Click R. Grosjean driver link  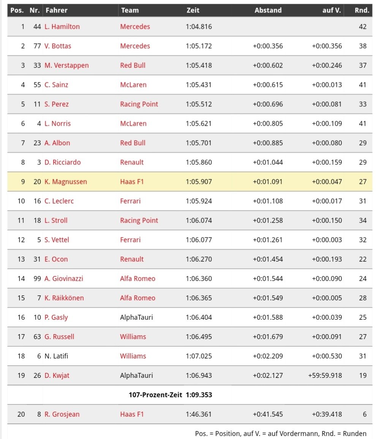[62, 414]
